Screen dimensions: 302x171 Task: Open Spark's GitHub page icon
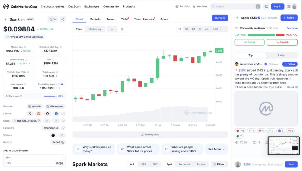click(47, 114)
